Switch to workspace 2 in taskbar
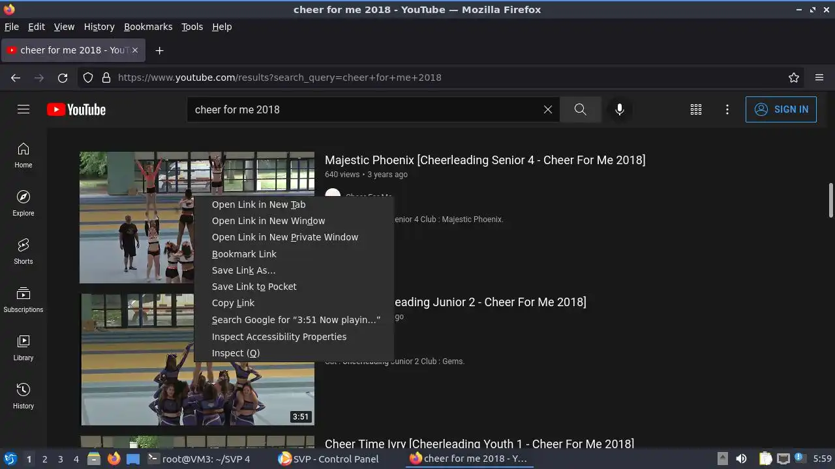 tap(44, 459)
